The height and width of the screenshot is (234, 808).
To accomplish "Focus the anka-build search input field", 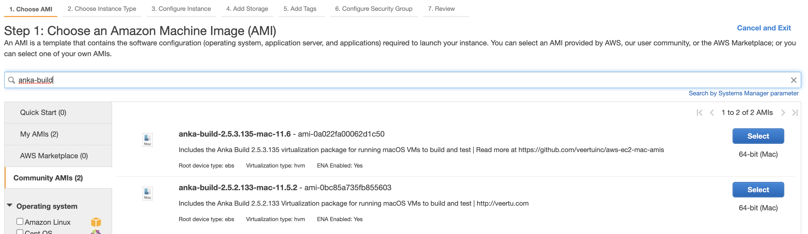I will [376, 80].
